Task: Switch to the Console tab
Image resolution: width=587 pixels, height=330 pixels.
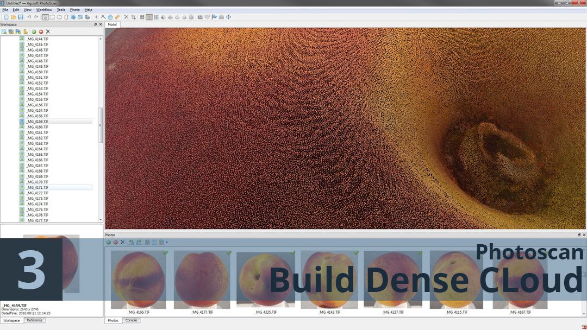Action: pyautogui.click(x=131, y=320)
